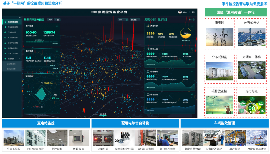Collapse the sidebar with the hamburger icon
Viewport: 270px width, 154px height.
coord(20,18)
